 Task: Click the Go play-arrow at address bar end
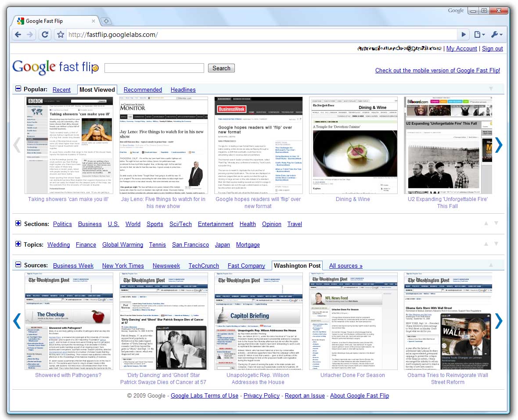tap(464, 34)
